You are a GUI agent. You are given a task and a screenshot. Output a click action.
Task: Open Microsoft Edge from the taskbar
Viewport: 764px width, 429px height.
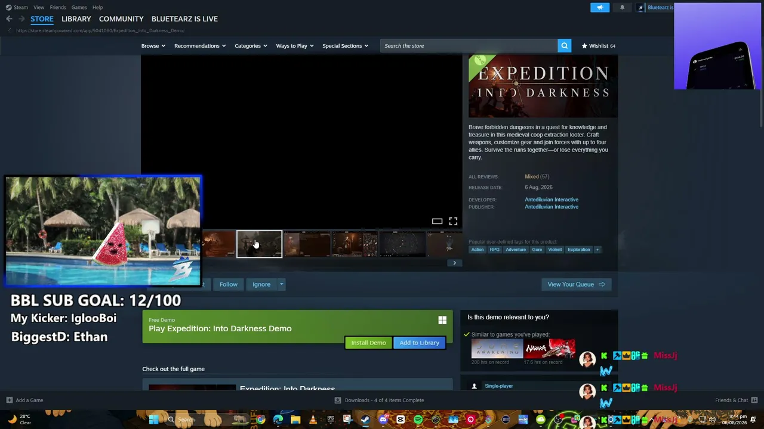278,420
